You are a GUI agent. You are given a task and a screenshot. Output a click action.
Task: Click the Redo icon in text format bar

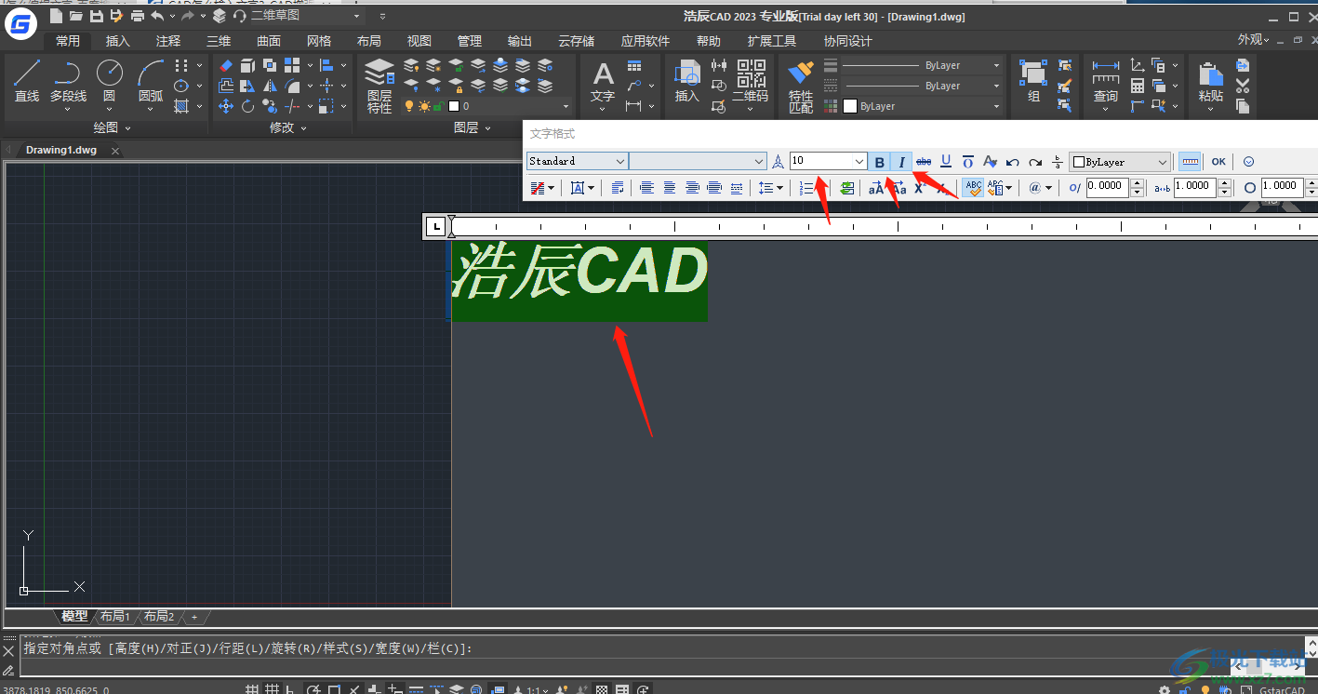click(x=1035, y=162)
